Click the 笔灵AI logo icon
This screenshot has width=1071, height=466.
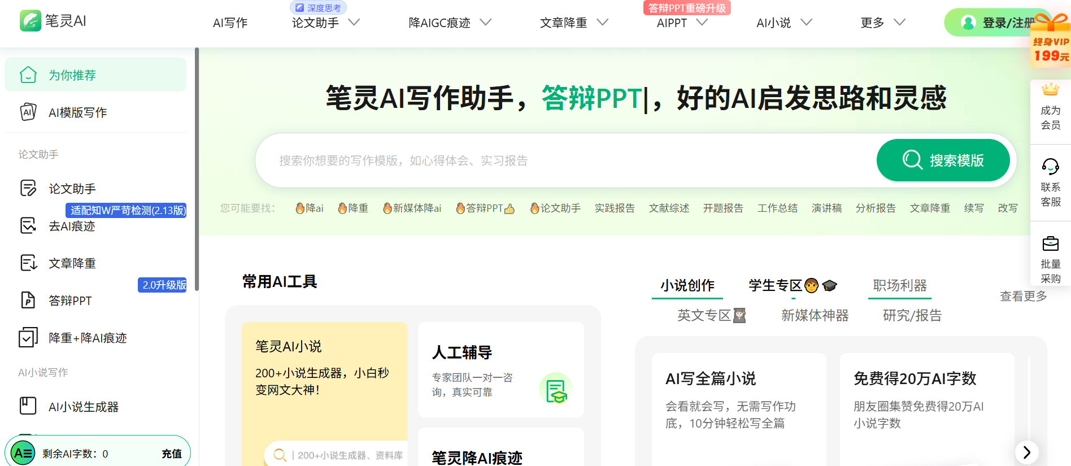31,21
